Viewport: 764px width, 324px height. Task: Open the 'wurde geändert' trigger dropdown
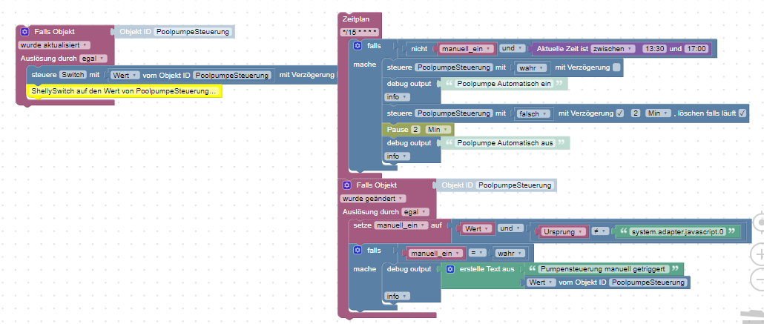click(373, 198)
